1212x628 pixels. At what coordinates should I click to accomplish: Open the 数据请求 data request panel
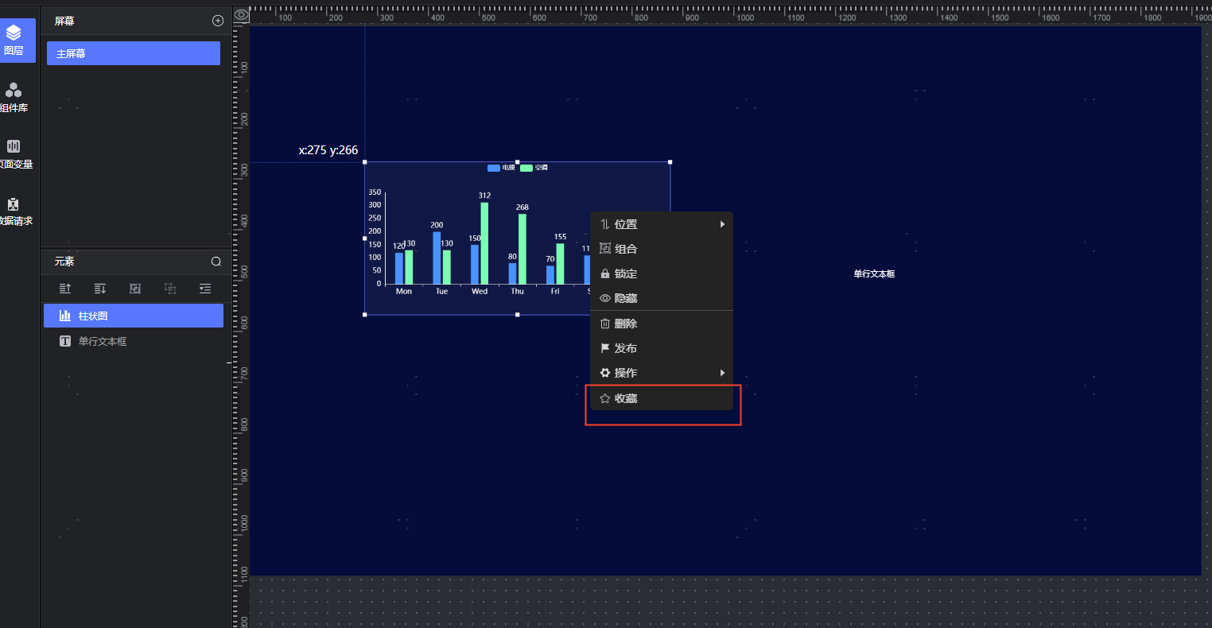[14, 211]
